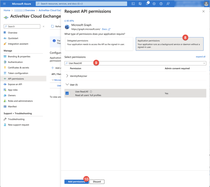Click the Token configuration icon

coord(5,73)
